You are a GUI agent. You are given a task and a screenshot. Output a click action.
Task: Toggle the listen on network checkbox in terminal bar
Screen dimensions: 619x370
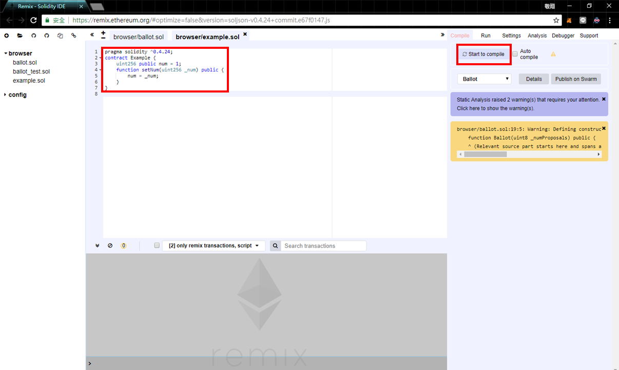click(x=157, y=246)
